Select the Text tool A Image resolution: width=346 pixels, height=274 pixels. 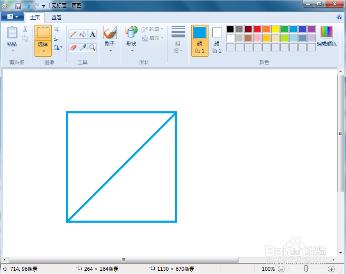(x=92, y=34)
